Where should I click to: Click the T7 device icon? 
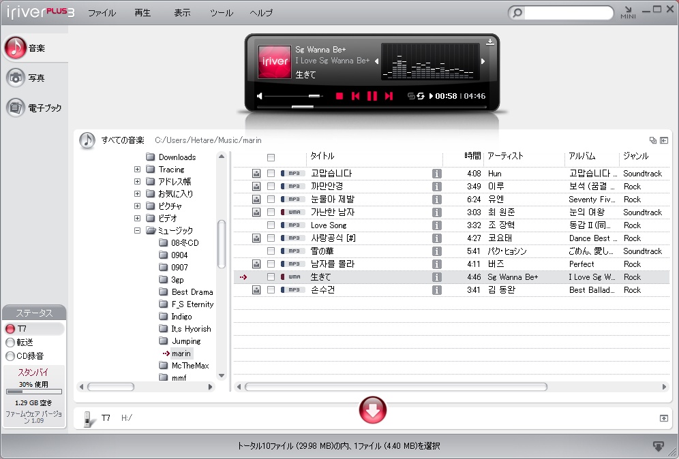tap(89, 420)
